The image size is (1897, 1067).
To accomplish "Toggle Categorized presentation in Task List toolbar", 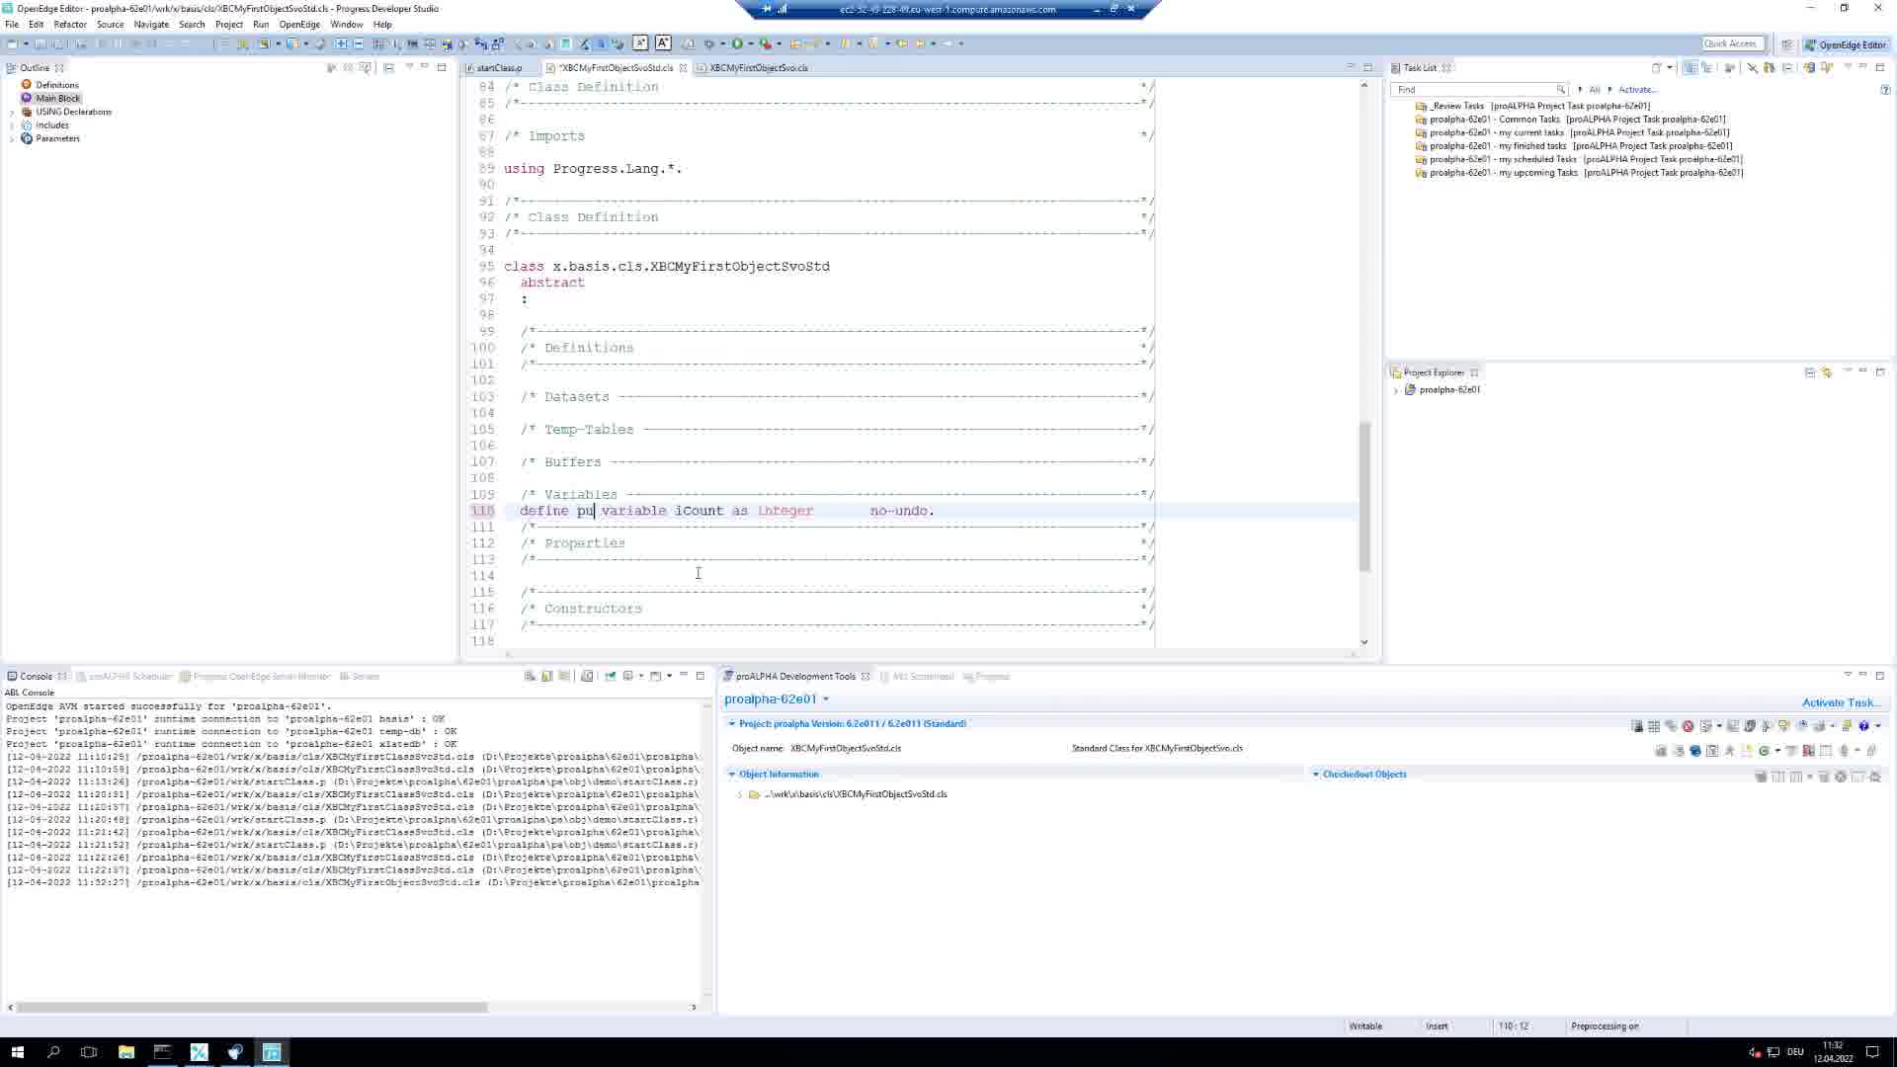I will pyautogui.click(x=1691, y=68).
